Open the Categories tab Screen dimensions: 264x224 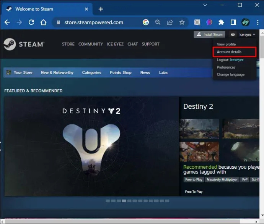(91, 73)
